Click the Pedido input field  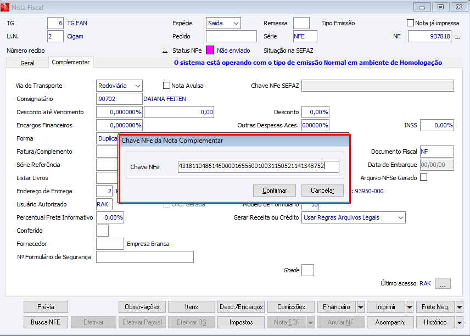(x=231, y=36)
